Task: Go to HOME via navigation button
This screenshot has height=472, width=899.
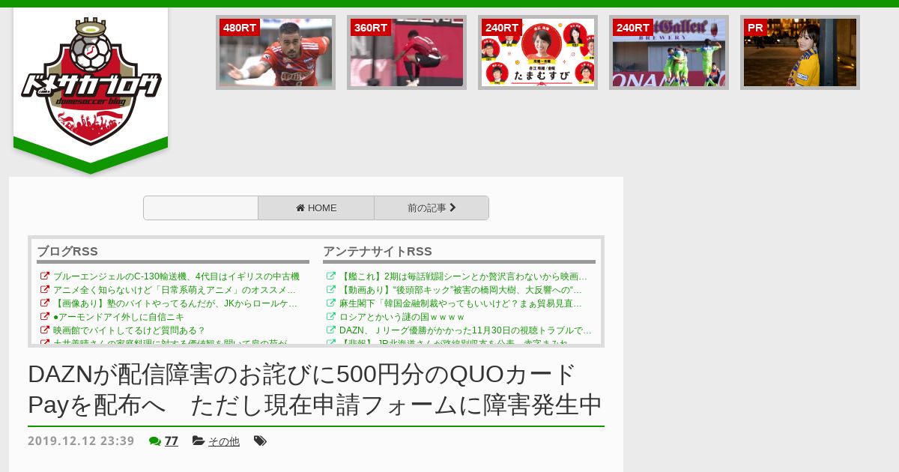Action: [316, 208]
